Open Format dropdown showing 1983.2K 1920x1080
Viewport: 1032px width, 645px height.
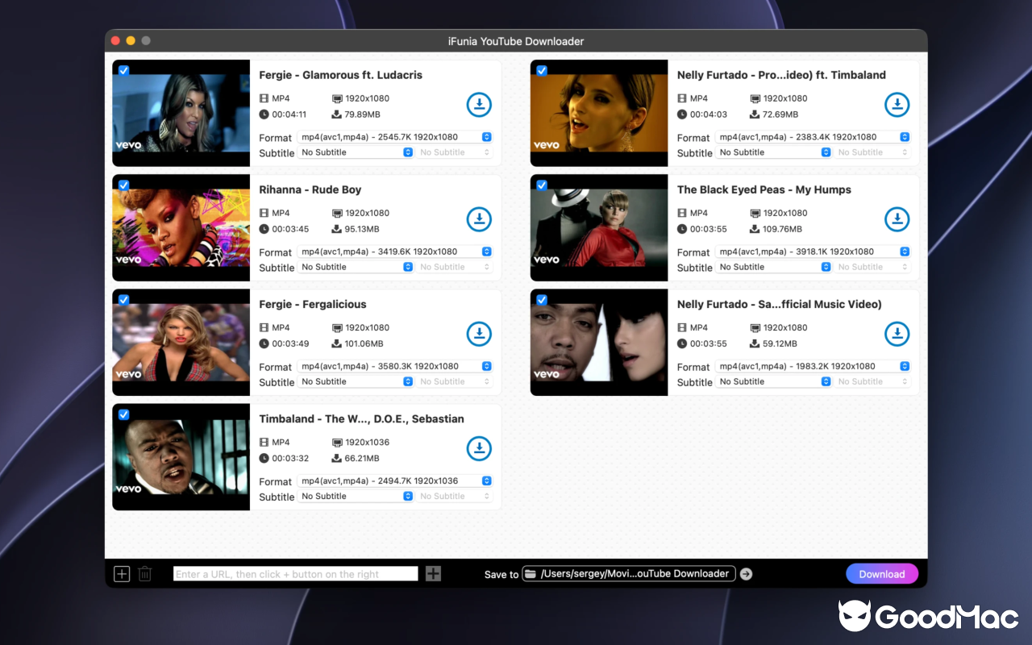(x=813, y=366)
